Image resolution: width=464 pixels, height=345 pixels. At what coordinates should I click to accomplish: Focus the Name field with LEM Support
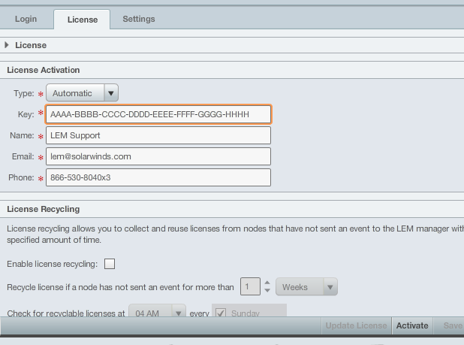(158, 135)
